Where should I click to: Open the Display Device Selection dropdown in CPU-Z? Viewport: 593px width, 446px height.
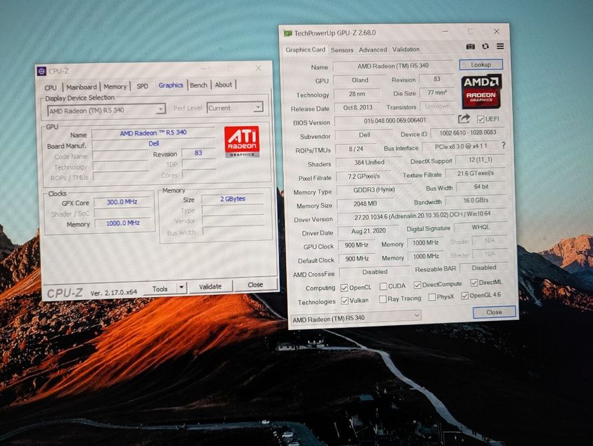(x=106, y=110)
